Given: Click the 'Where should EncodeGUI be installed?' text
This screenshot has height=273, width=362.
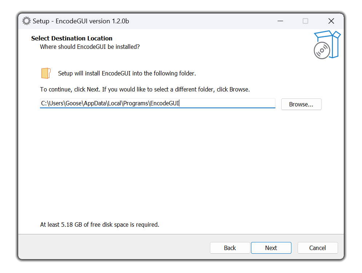Looking at the screenshot, I should [90, 47].
